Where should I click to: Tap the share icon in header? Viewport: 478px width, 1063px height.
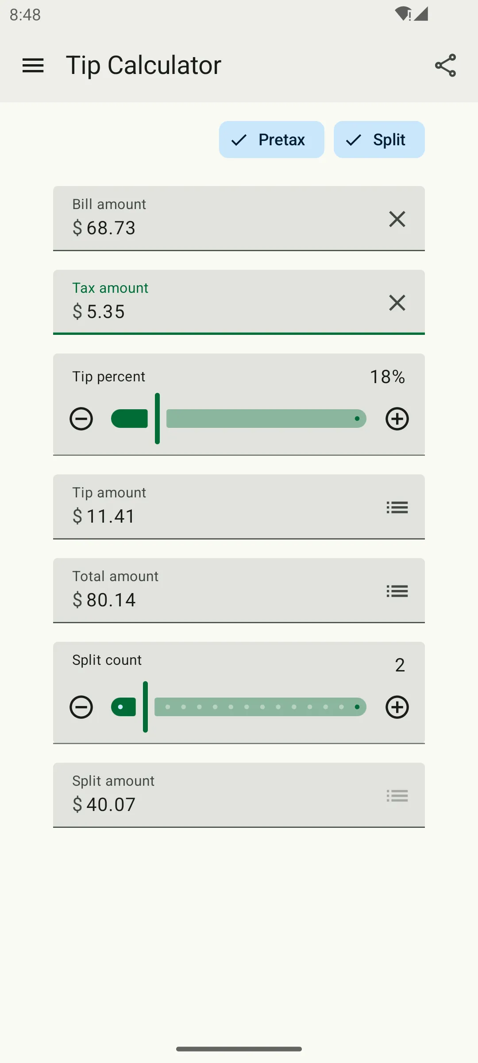tap(445, 66)
